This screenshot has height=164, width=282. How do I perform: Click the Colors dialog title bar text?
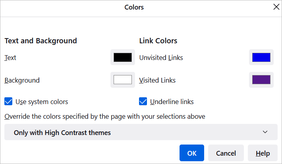point(134,7)
